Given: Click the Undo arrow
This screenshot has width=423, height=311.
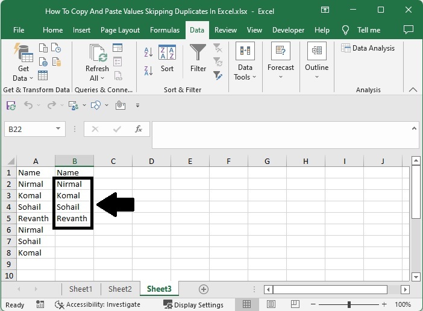Looking at the screenshot, I should pos(28,105).
